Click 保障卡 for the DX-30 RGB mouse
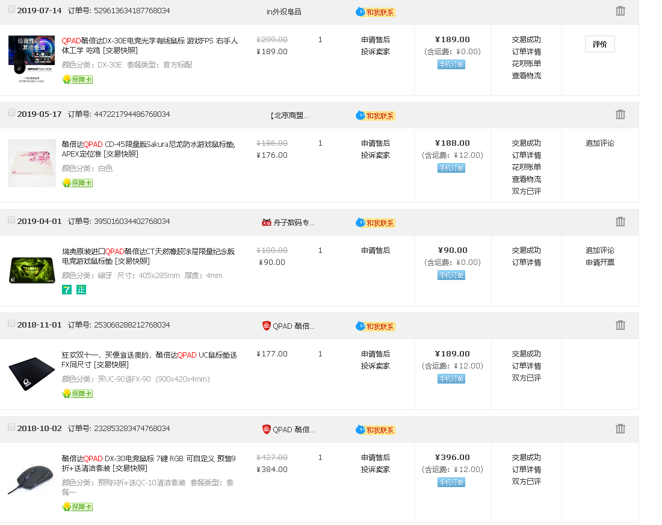Viewport: 662px width, 525px height. (x=77, y=507)
